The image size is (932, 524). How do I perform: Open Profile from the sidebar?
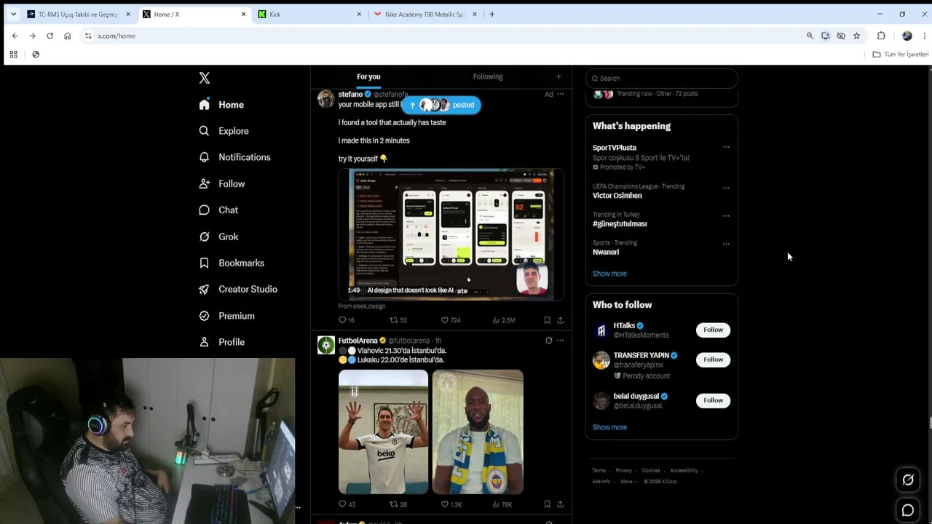(221, 342)
